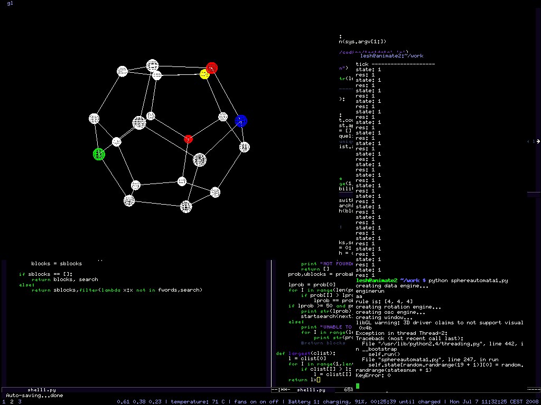Click the 'Auto-saving...done' minibuffer message
Image resolution: width=541 pixels, height=405 pixels.
(34, 396)
